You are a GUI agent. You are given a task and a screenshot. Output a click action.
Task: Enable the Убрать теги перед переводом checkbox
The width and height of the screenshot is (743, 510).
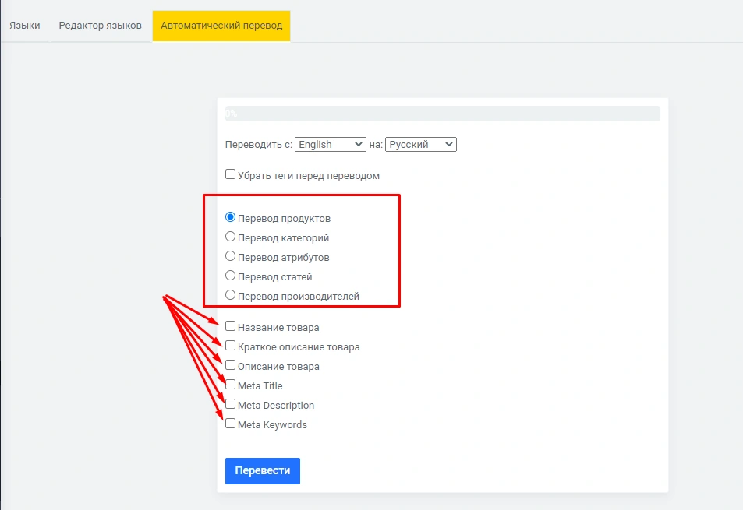230,174
